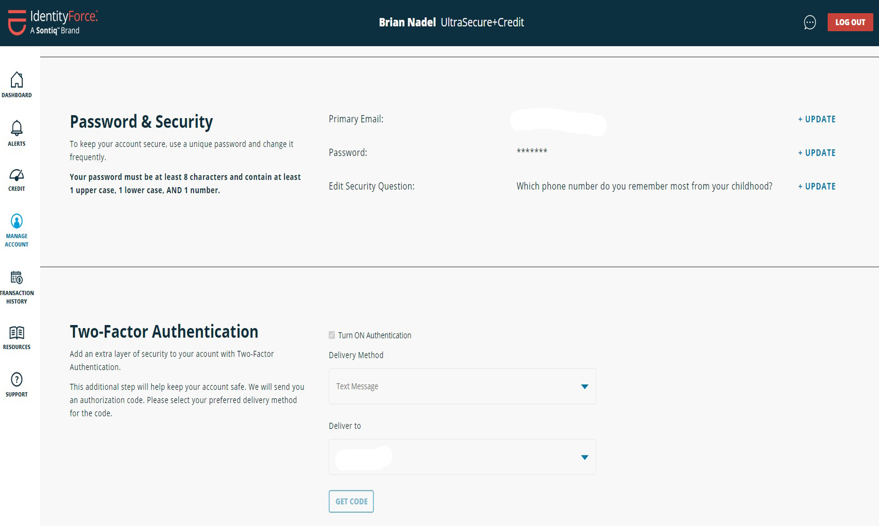Click the Deliver to label
Viewport: 879px width, 526px height.
(345, 426)
